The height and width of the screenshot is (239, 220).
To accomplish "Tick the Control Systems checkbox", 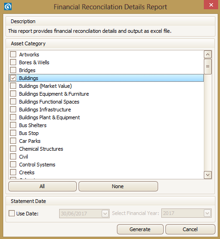I will point(13,165).
